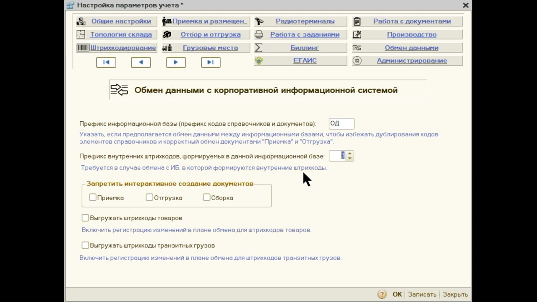
Task: Enable the Приемка checkbox
Action: click(93, 197)
